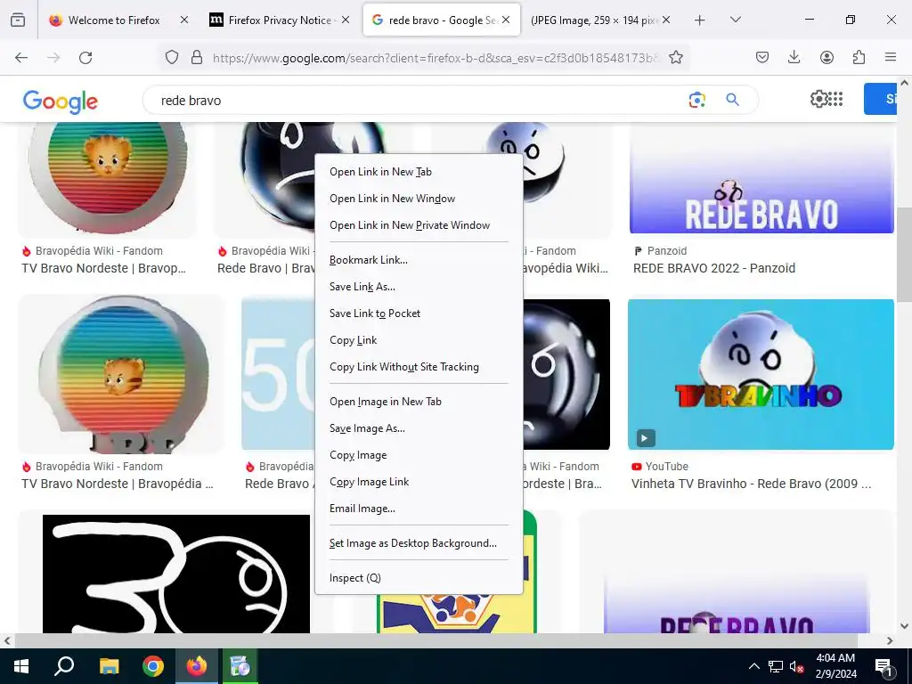Viewport: 912px width, 684px height.
Task: Choose Open Link in New Private Window
Action: coord(419,225)
